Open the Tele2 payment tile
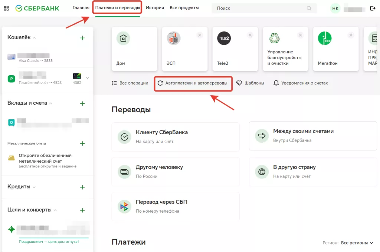 click(x=235, y=49)
